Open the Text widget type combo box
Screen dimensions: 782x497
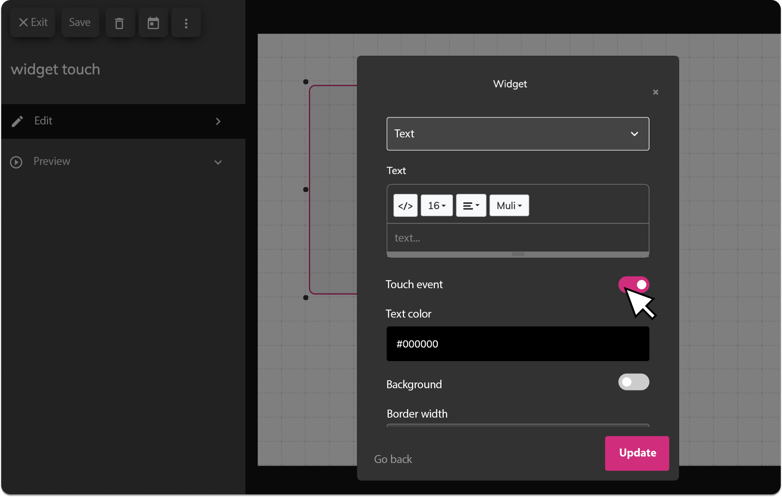click(x=518, y=134)
